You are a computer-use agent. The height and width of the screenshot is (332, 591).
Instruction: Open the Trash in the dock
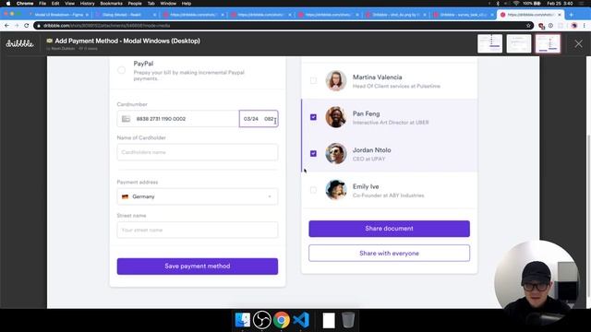348,320
